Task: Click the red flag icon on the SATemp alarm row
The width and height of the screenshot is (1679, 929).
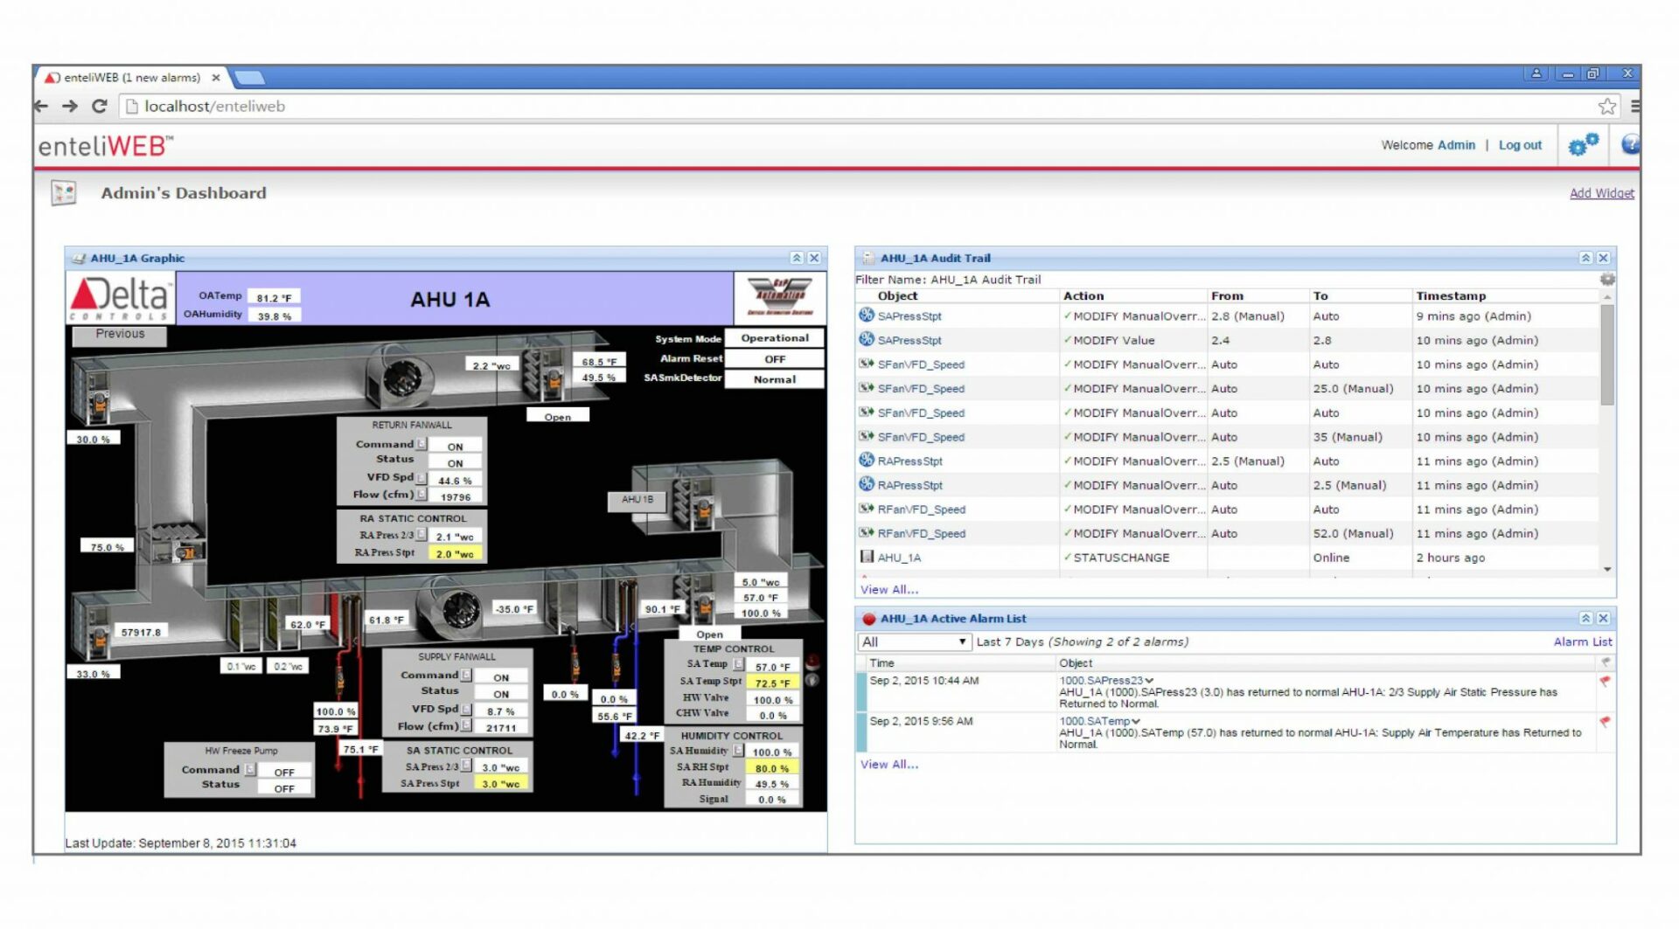Action: 1606,723
